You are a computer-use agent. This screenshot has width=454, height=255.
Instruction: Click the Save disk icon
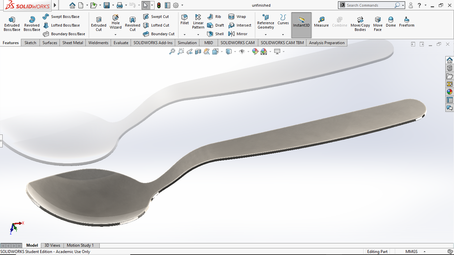pyautogui.click(x=107, y=5)
